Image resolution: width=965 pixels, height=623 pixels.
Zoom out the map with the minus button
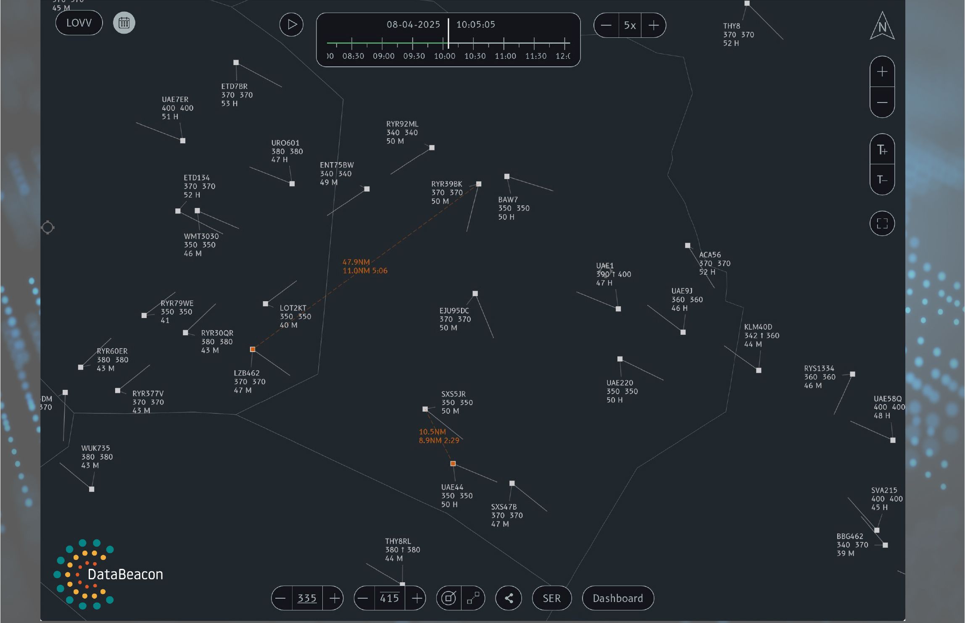click(882, 103)
